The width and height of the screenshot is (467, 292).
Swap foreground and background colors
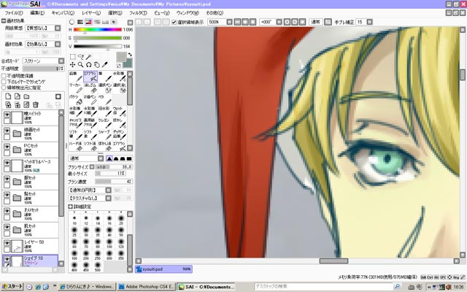130,55
